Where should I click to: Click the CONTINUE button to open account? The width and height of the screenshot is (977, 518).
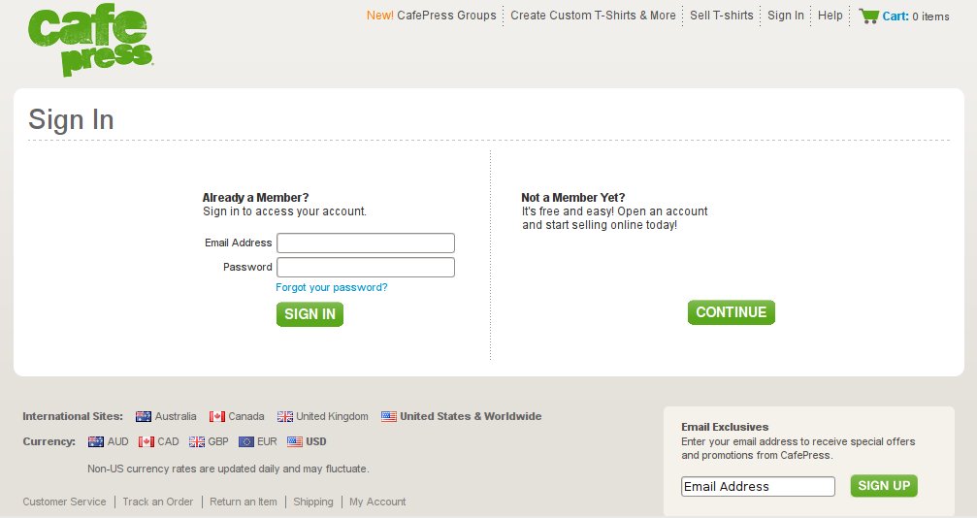[732, 312]
